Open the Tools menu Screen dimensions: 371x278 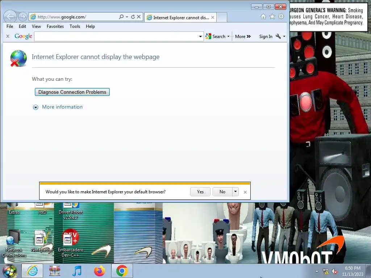tap(75, 26)
